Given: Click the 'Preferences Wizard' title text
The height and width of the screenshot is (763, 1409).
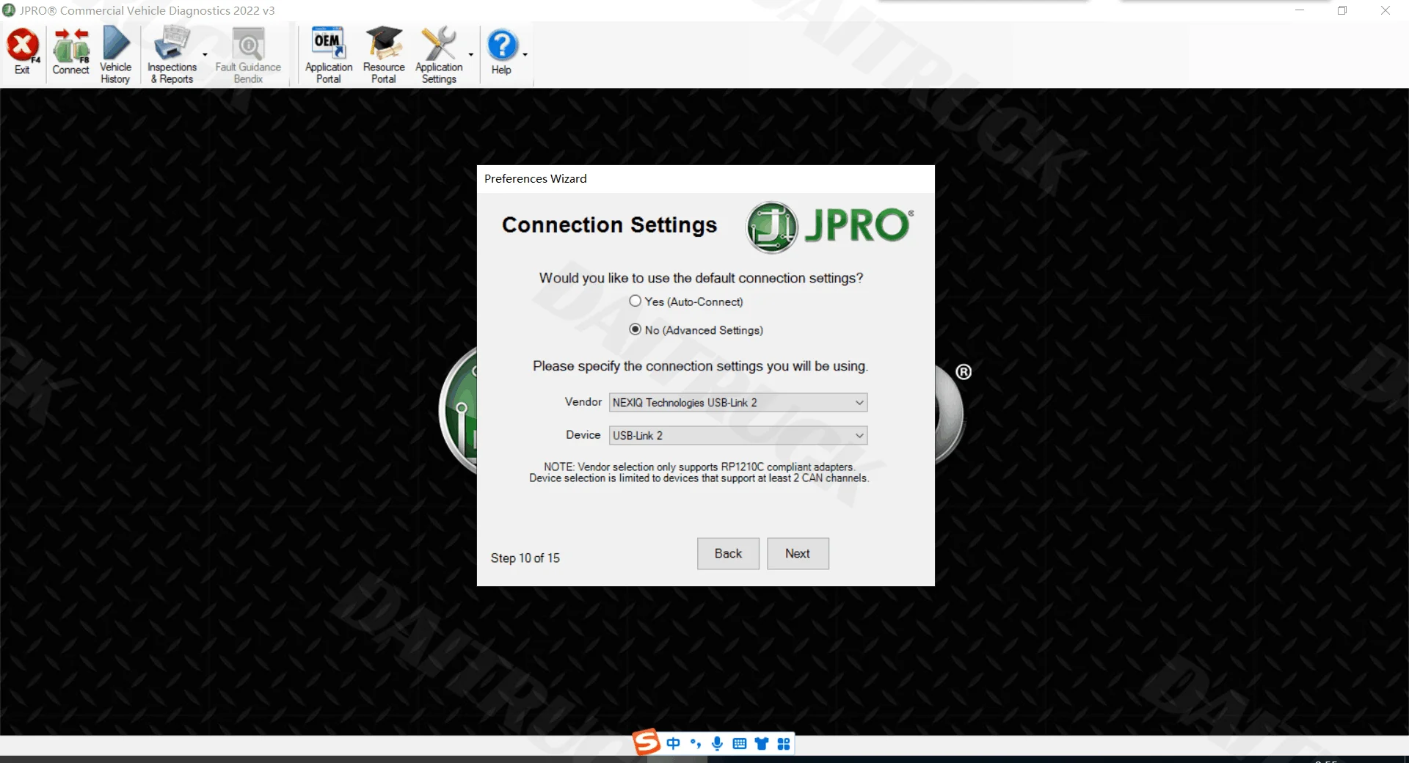Looking at the screenshot, I should [x=535, y=178].
